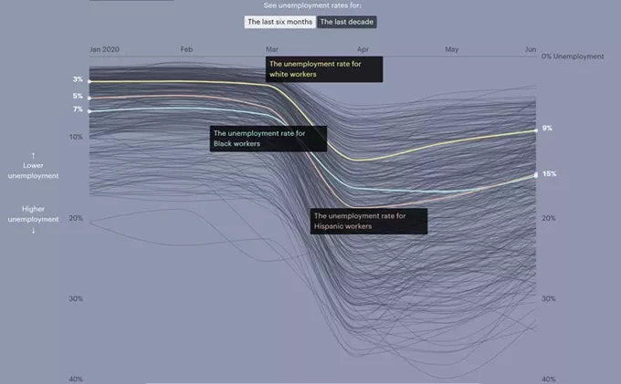The image size is (621, 384).
Task: Click the "Higher unemployment" arrow label
Action: coord(34,219)
